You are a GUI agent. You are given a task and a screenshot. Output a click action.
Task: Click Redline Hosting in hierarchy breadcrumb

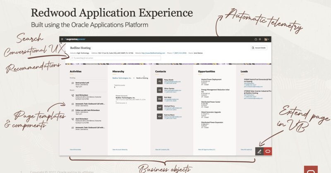tap(142, 78)
